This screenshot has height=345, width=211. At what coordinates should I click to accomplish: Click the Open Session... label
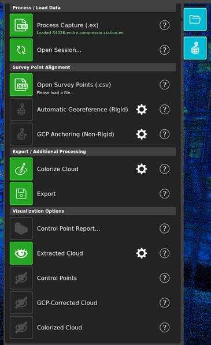tap(59, 50)
